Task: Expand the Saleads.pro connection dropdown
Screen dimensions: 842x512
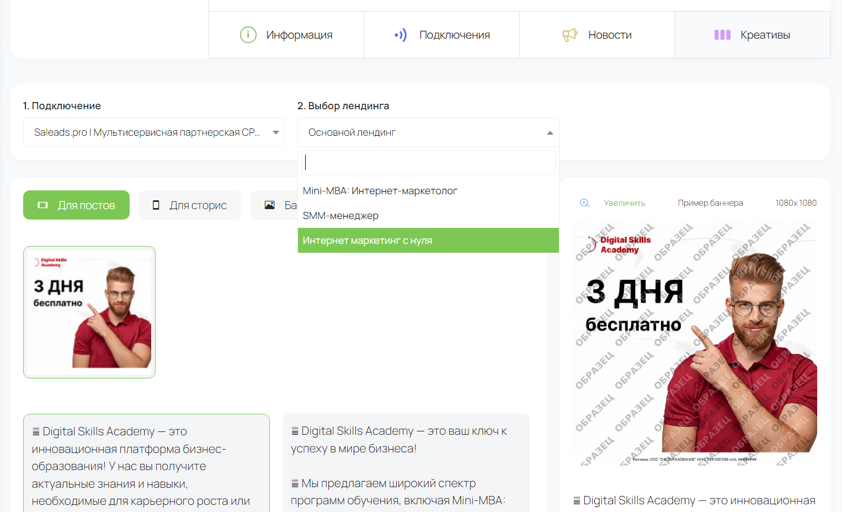Action: pos(154,132)
